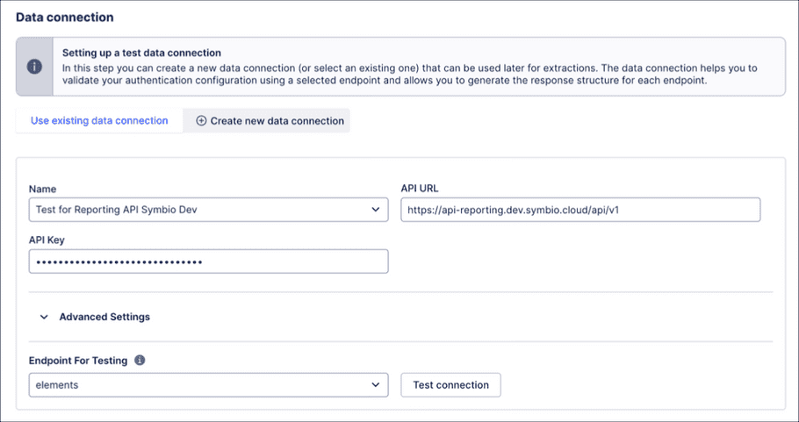This screenshot has width=799, height=422.
Task: Click the info icon in the banner
Action: (34, 67)
